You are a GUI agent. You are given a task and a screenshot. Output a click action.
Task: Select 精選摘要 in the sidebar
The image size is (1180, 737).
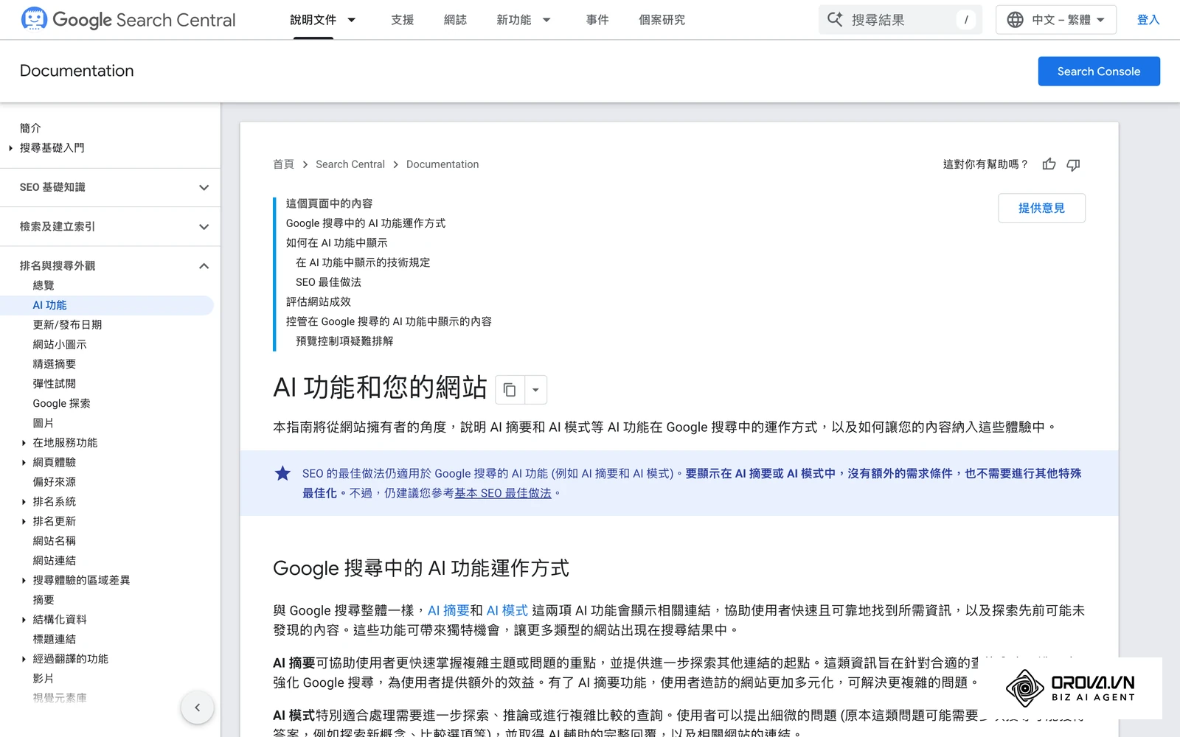pyautogui.click(x=55, y=364)
